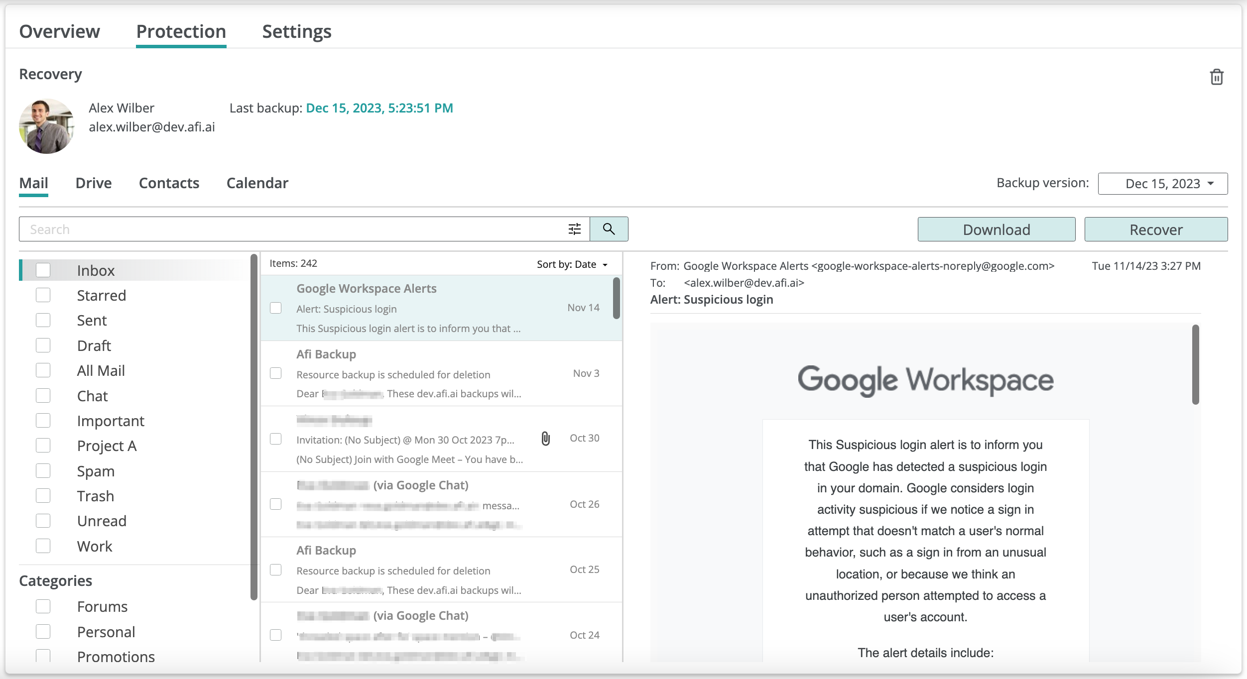
Task: Open Nov 3 Resource backup deletion email
Action: click(x=441, y=373)
